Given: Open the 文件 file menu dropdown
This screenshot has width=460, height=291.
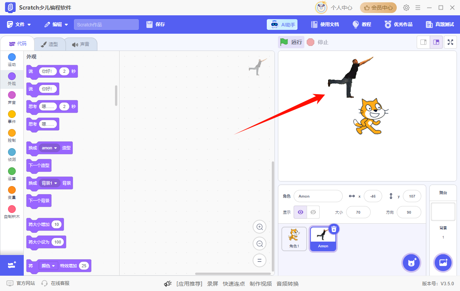Looking at the screenshot, I should [19, 25].
